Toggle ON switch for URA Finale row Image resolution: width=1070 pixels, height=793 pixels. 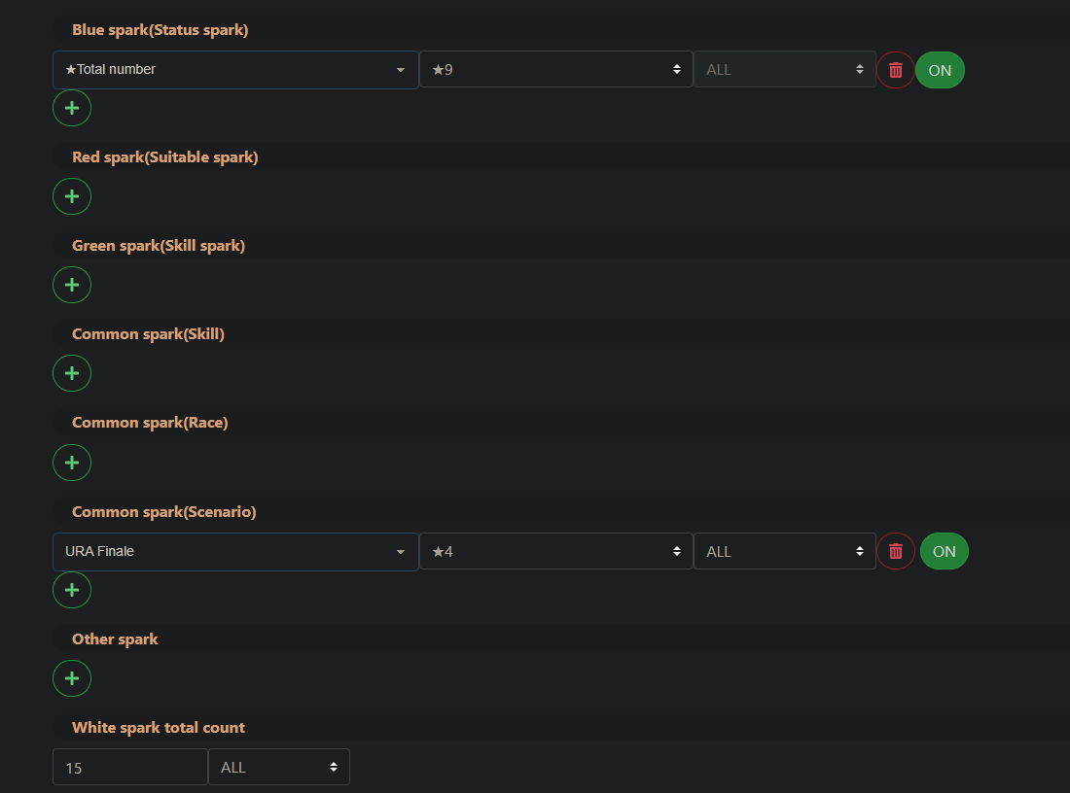pos(944,551)
